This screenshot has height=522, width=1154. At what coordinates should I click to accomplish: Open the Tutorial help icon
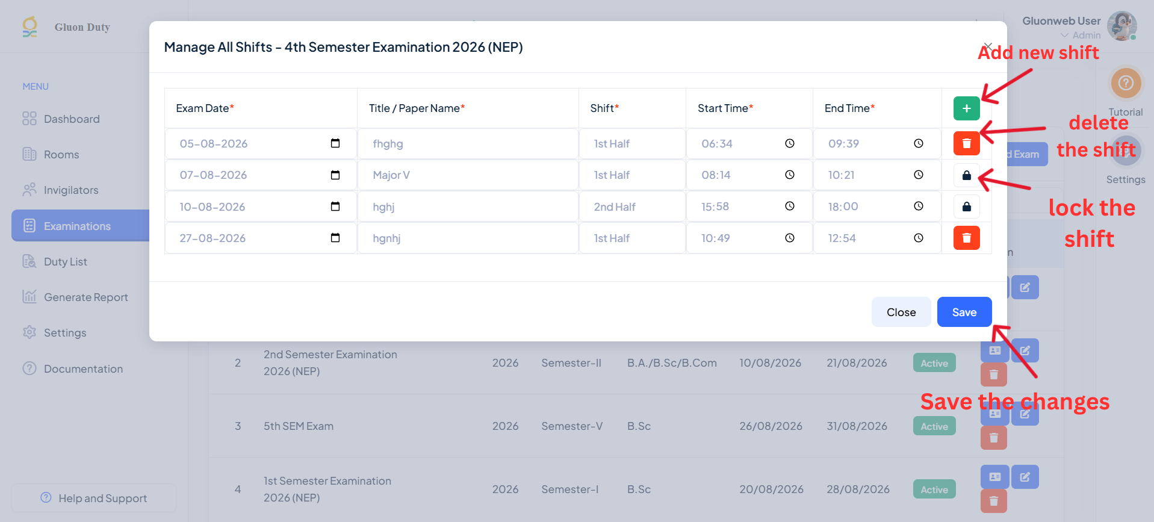click(1126, 83)
